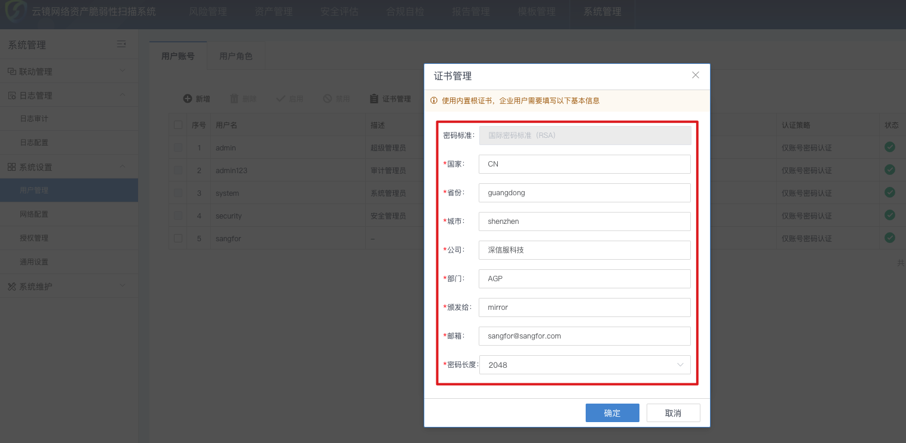This screenshot has width=906, height=443.
Task: Click the 颁发给 field containing mirror
Action: 584,307
